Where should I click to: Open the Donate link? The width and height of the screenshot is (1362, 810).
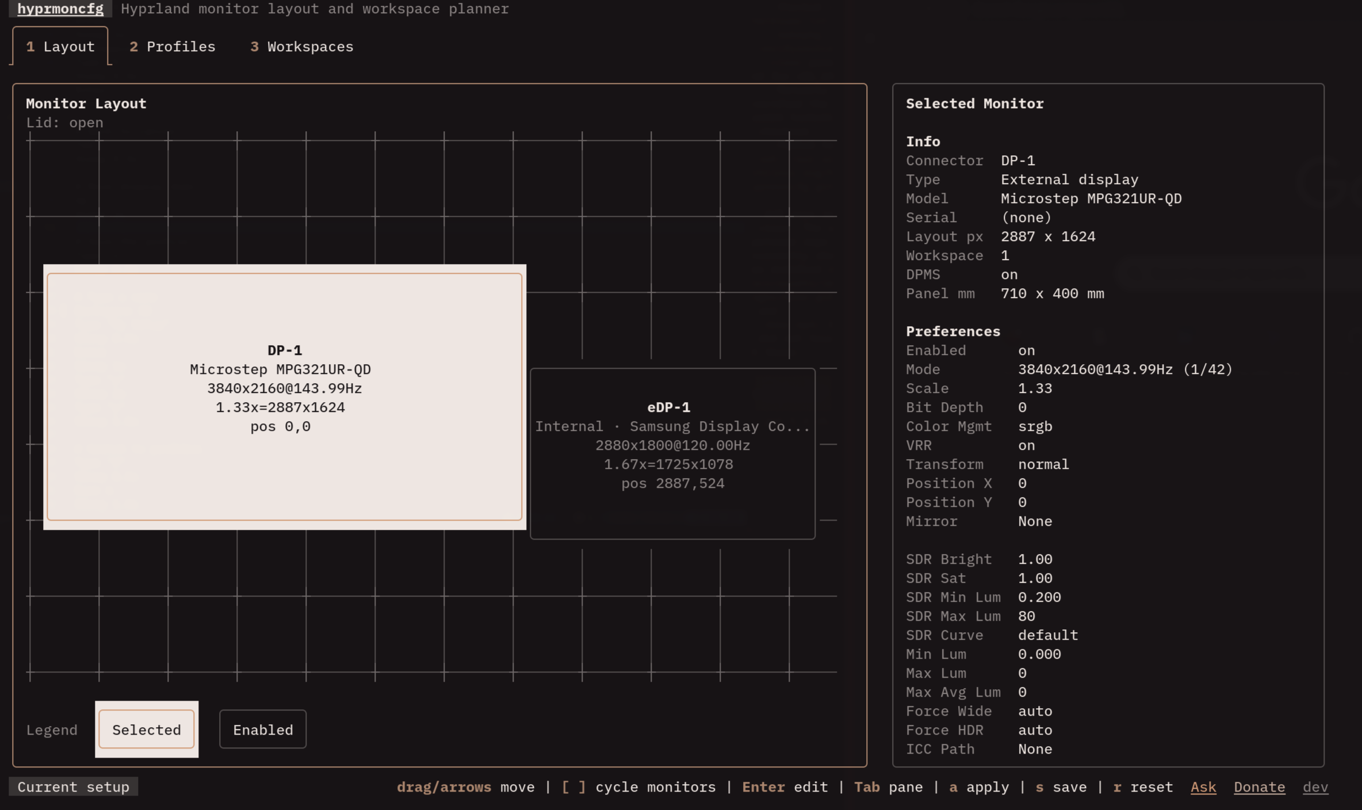(1259, 787)
